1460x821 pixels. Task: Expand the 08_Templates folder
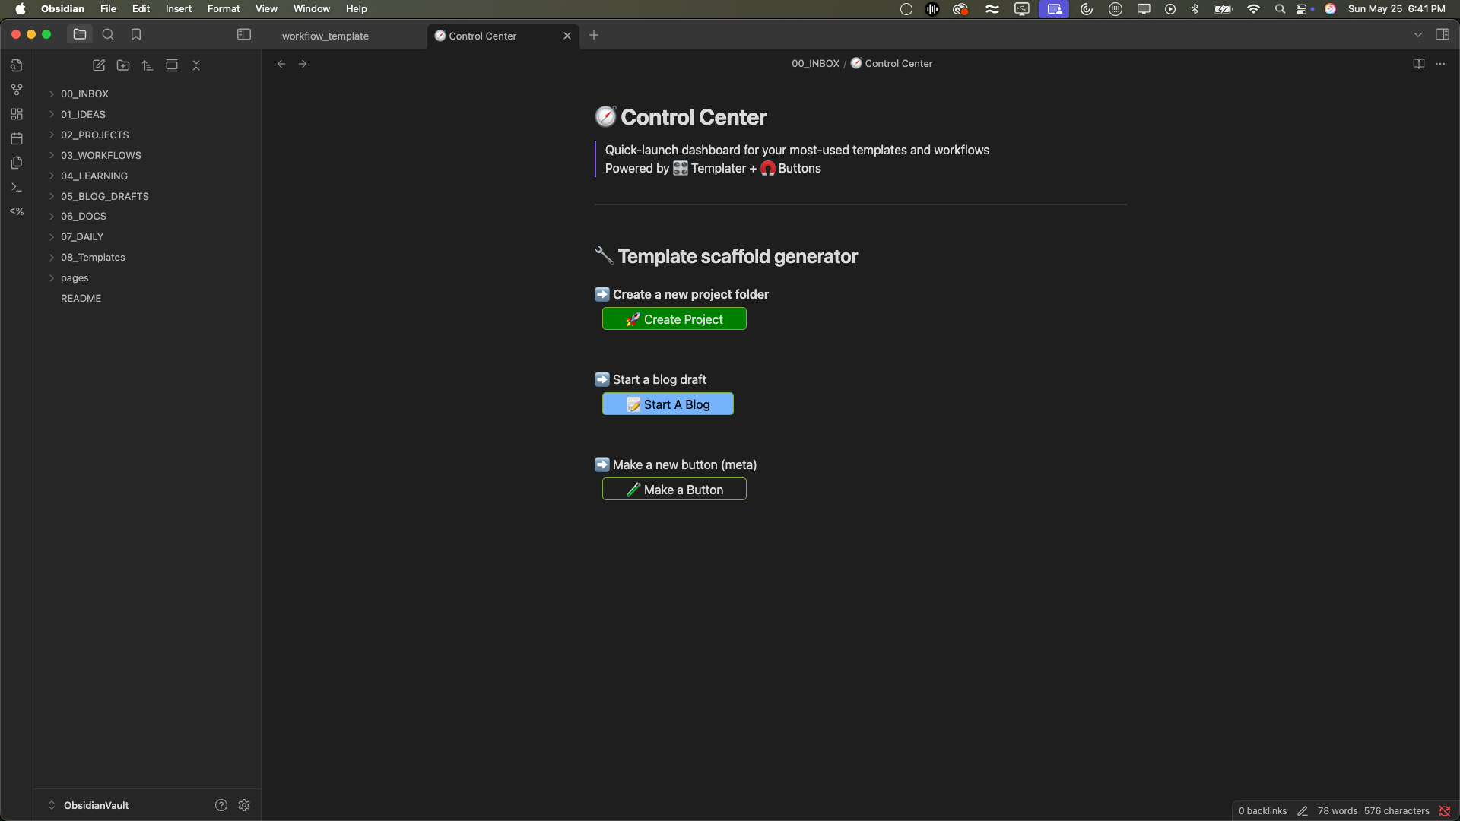pyautogui.click(x=93, y=257)
